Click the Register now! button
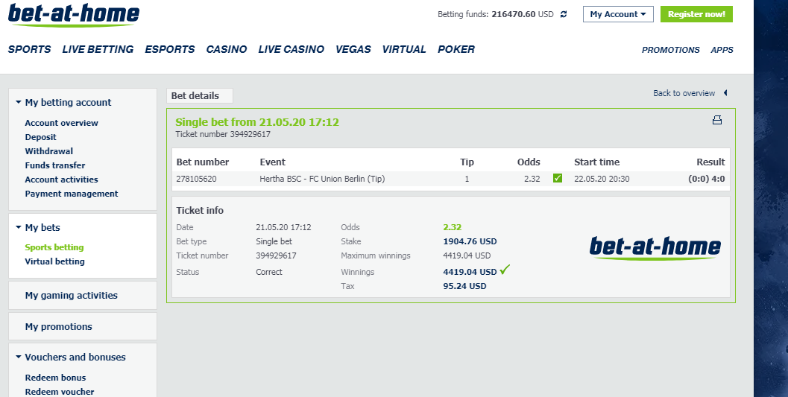Image resolution: width=788 pixels, height=397 pixels. 696,14
